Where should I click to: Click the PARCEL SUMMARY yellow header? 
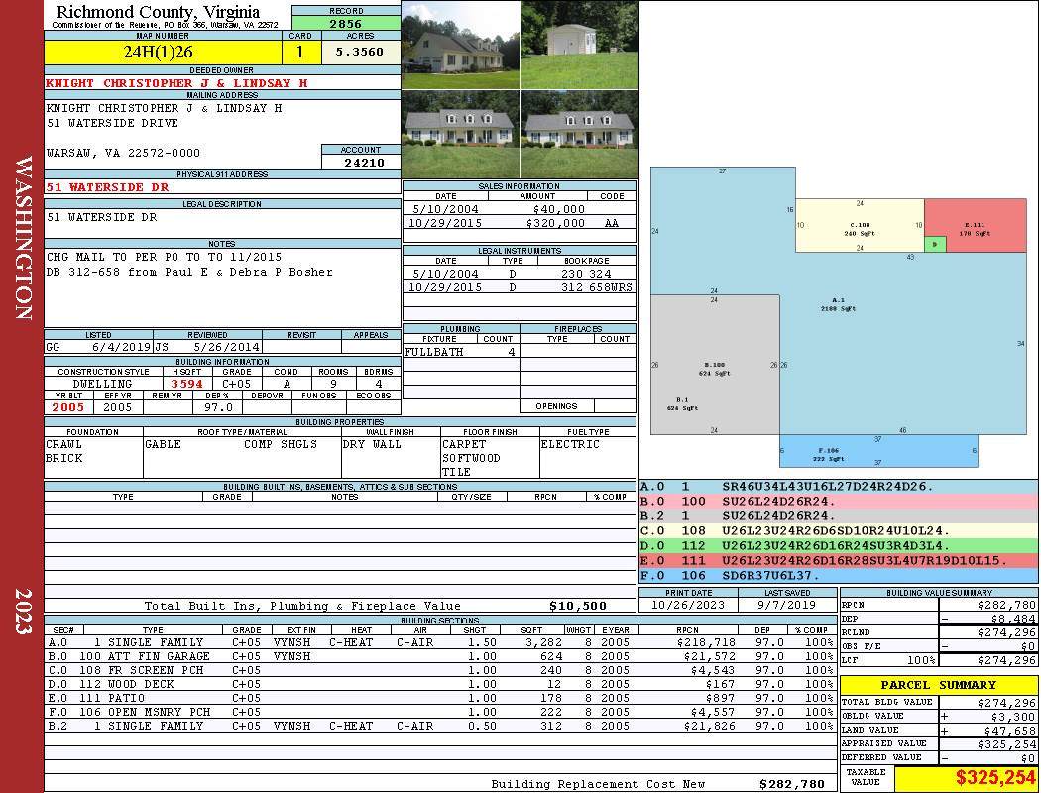pos(939,685)
